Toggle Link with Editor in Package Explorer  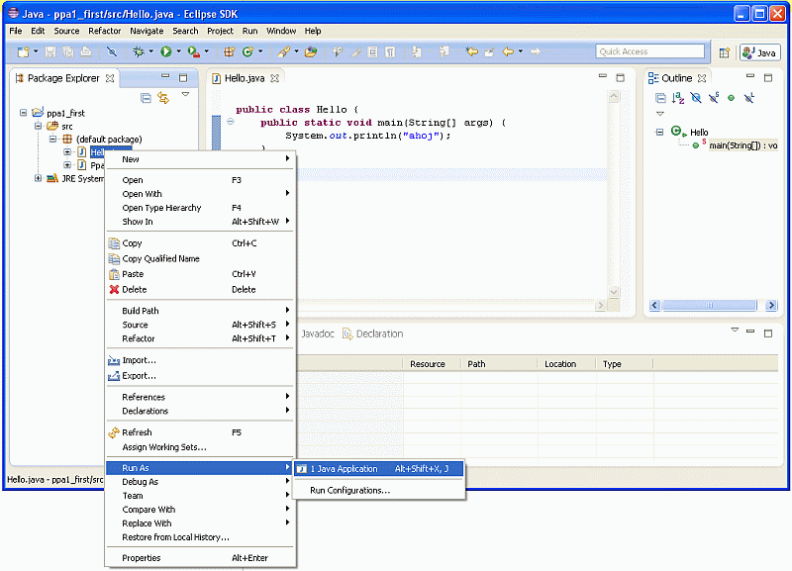pos(163,98)
